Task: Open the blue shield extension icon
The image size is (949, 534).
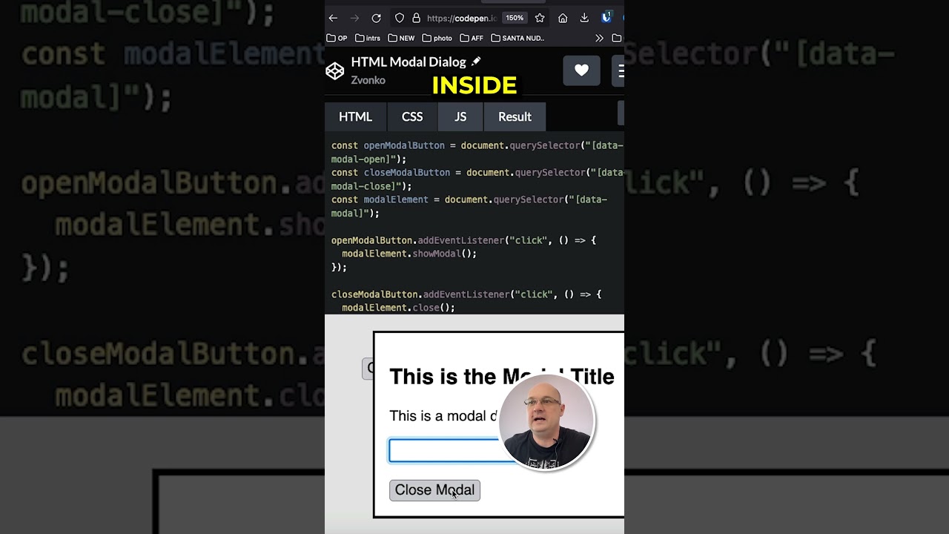Action: click(606, 17)
